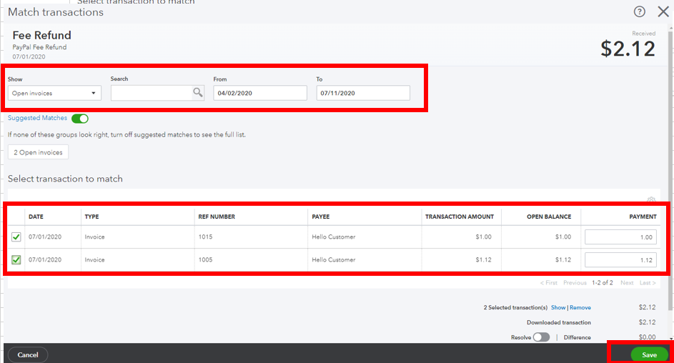674x363 pixels.
Task: Sort by TRANSACTION AMOUNT column header
Action: [x=460, y=217]
